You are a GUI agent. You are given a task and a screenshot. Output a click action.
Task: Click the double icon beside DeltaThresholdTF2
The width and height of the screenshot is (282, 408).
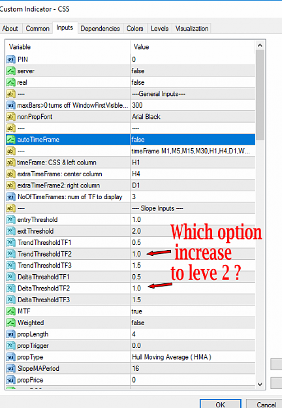(10, 289)
